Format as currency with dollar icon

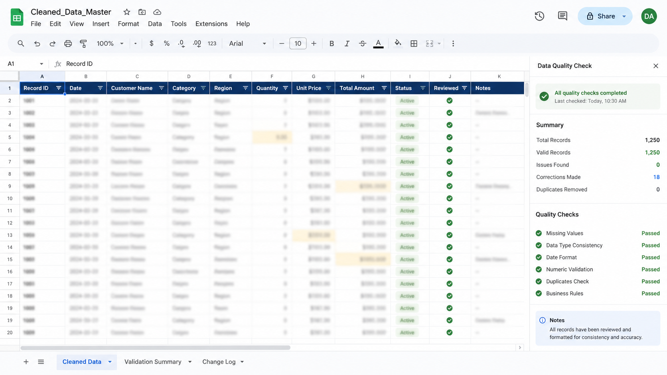(151, 43)
